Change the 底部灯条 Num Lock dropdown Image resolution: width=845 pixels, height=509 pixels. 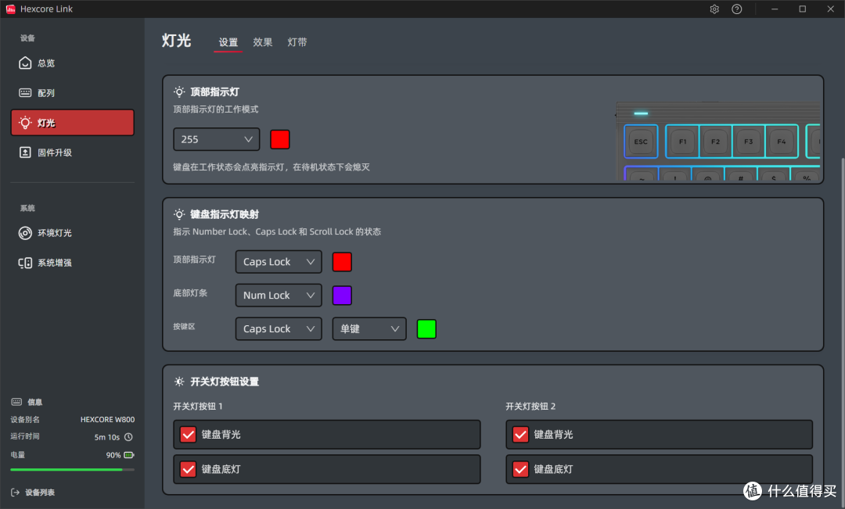point(278,295)
